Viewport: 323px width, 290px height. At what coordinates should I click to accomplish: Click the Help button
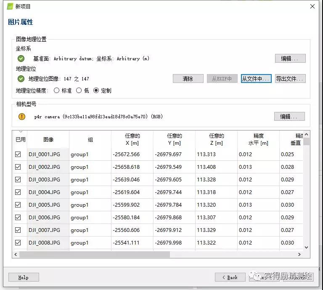pyautogui.click(x=24, y=277)
